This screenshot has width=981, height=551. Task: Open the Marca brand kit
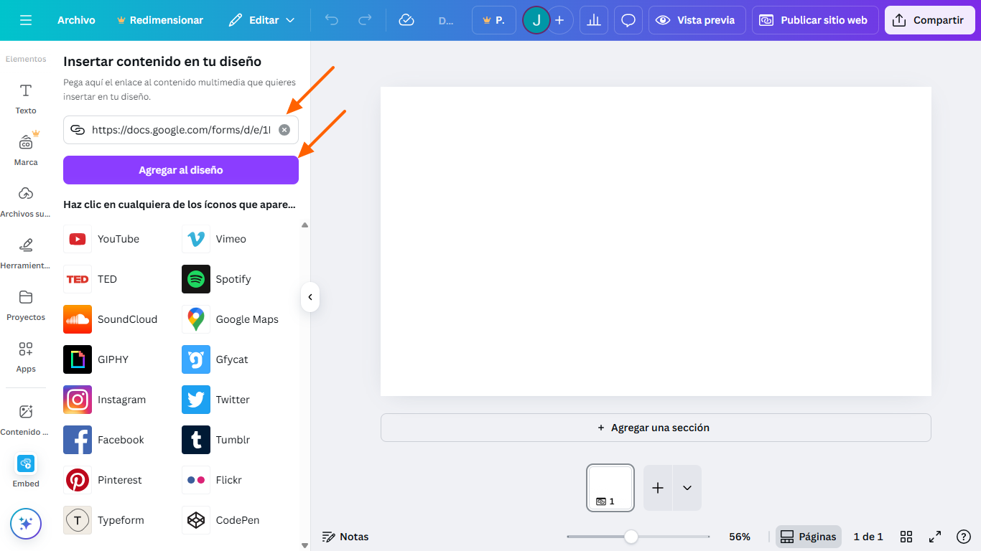(x=26, y=150)
